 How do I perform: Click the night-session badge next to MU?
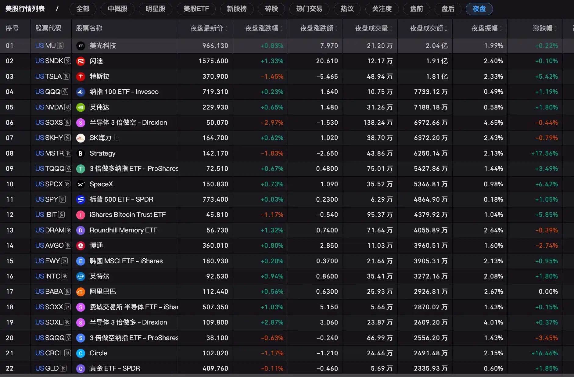coord(60,46)
